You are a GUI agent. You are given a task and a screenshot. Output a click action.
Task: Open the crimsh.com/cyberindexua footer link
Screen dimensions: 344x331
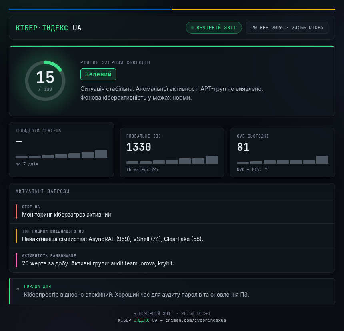click(196, 320)
